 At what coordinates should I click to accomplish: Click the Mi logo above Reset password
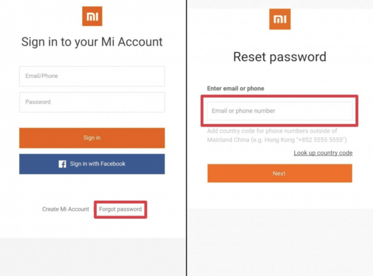(x=280, y=19)
